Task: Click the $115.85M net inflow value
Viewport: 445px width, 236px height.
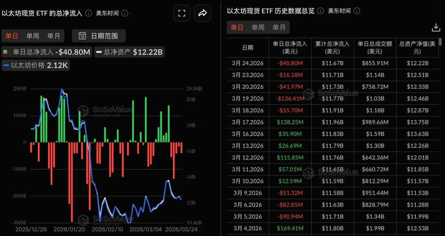Action: pyautogui.click(x=290, y=158)
